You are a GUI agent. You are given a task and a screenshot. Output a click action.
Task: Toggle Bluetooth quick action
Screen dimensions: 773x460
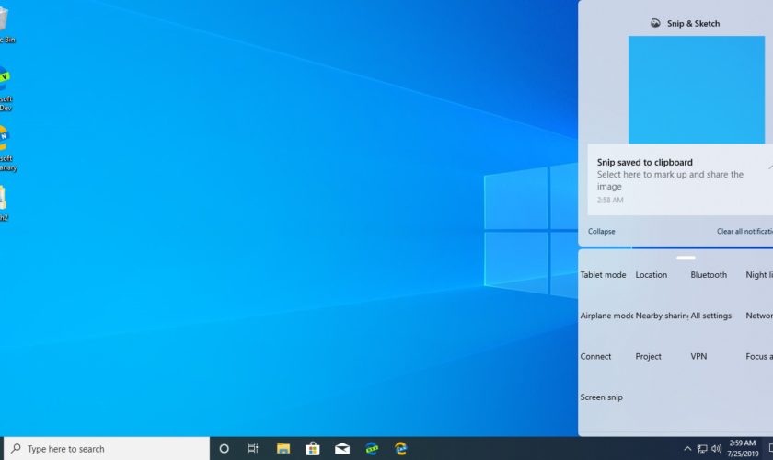709,275
